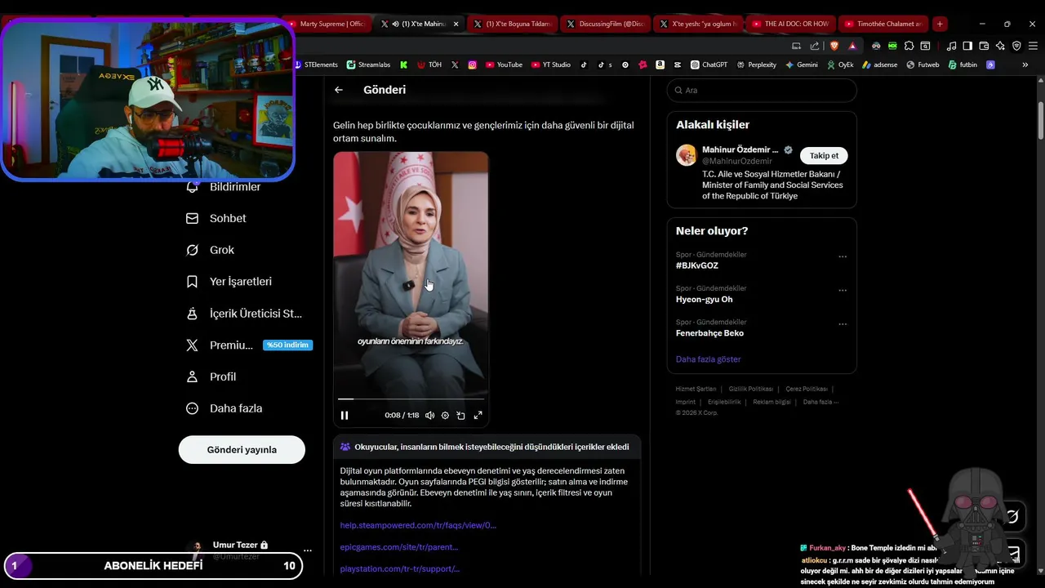This screenshot has height=588, width=1045.
Task: Open Premium in the X sidebar
Action: [x=249, y=345]
